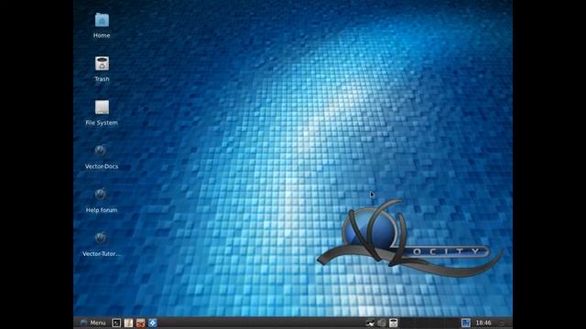This screenshot has height=329, width=586.
Task: Open the network connection tray icon
Action: point(370,323)
